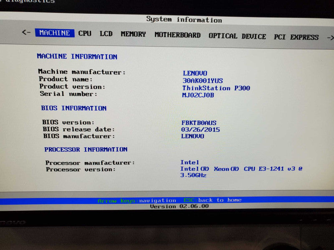
Task: Click the MACHINE INFORMATION heading
Action: click(x=77, y=57)
